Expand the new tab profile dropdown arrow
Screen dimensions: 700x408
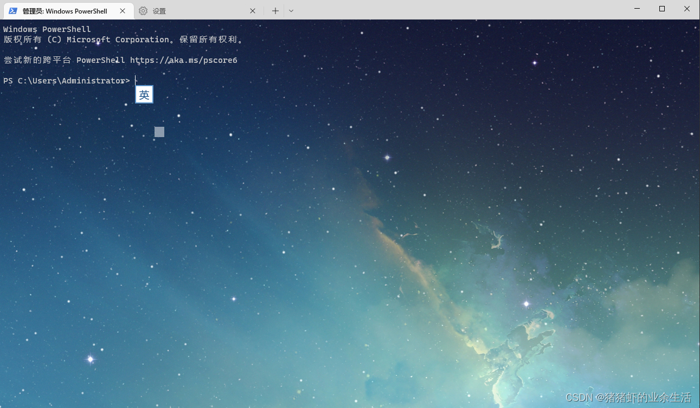pyautogui.click(x=291, y=11)
